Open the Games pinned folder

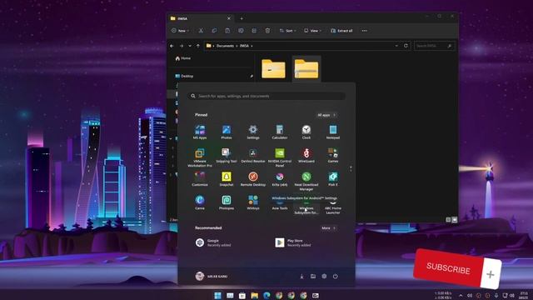(333, 156)
